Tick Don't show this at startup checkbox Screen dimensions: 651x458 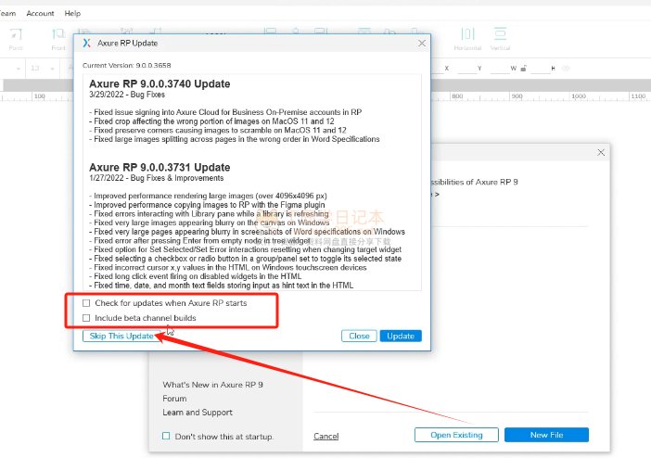pyautogui.click(x=166, y=436)
